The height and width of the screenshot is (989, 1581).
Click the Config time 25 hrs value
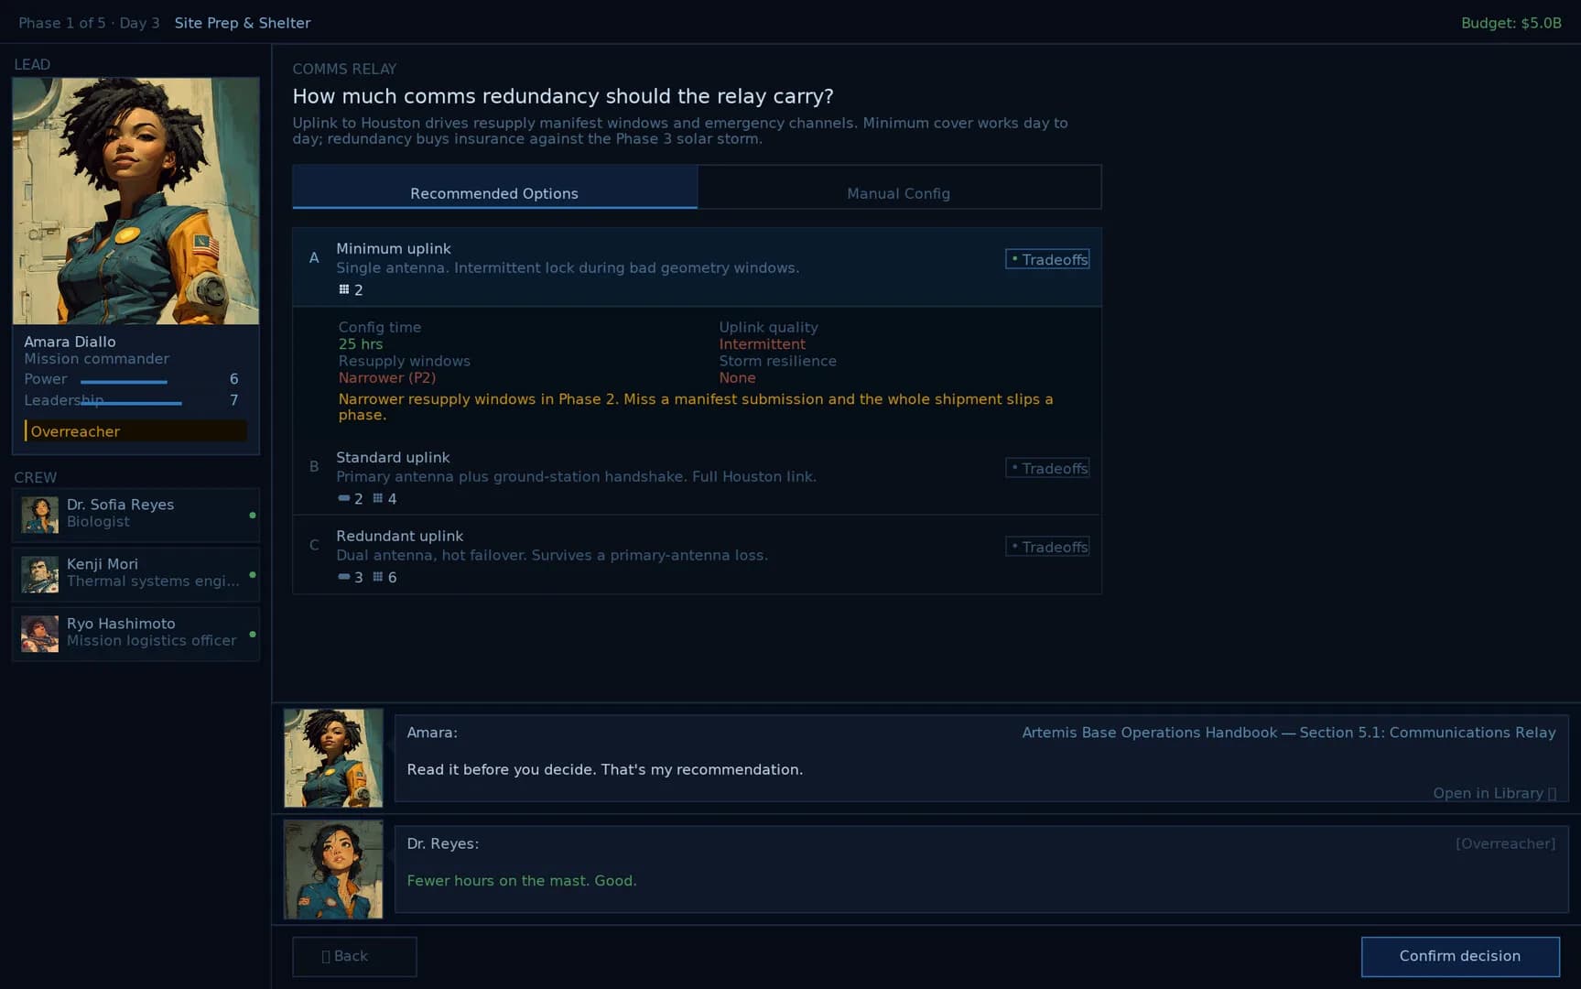(x=361, y=344)
